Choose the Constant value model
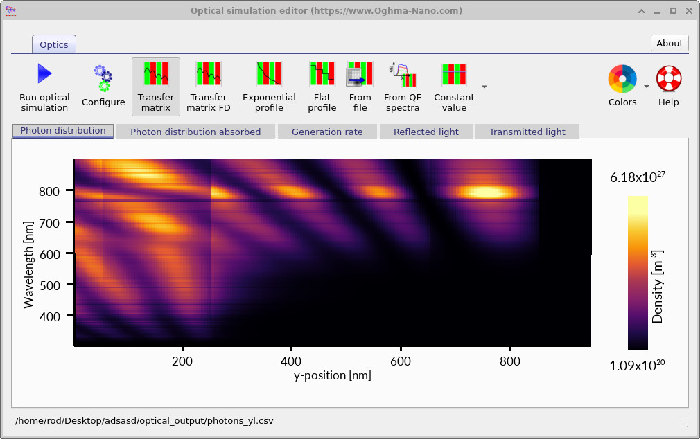Image resolution: width=700 pixels, height=439 pixels. coord(454,87)
